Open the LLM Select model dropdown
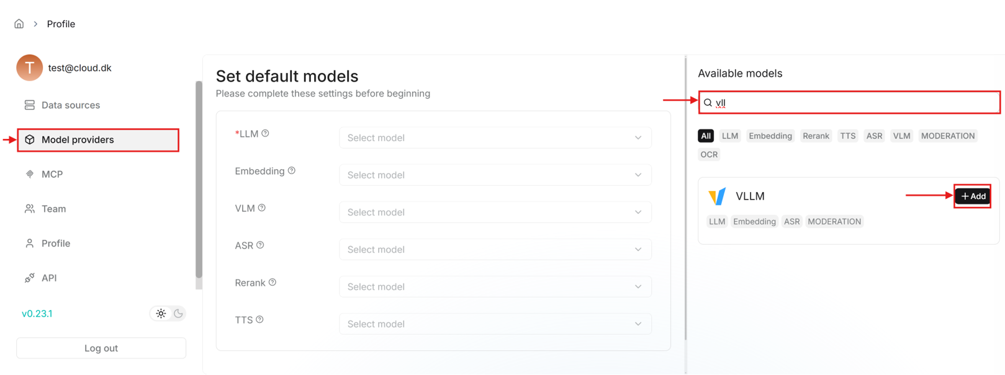 click(495, 138)
